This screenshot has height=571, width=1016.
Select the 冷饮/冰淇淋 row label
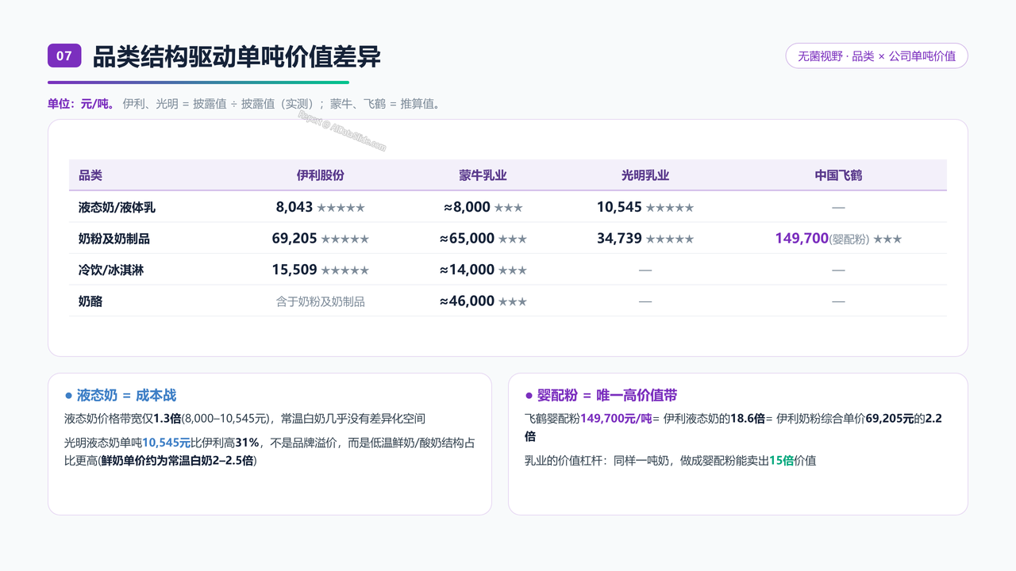click(x=111, y=270)
